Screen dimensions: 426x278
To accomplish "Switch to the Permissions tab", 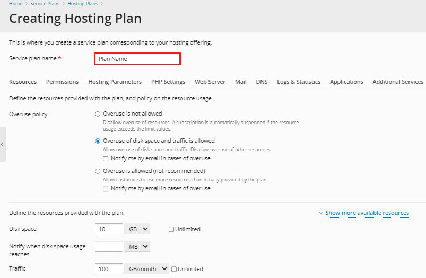I will 62,82.
